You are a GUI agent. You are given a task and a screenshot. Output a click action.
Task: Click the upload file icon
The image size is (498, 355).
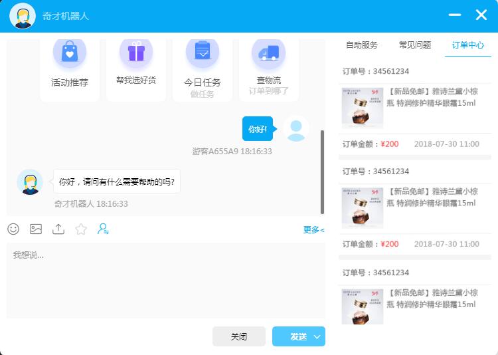coord(58,229)
